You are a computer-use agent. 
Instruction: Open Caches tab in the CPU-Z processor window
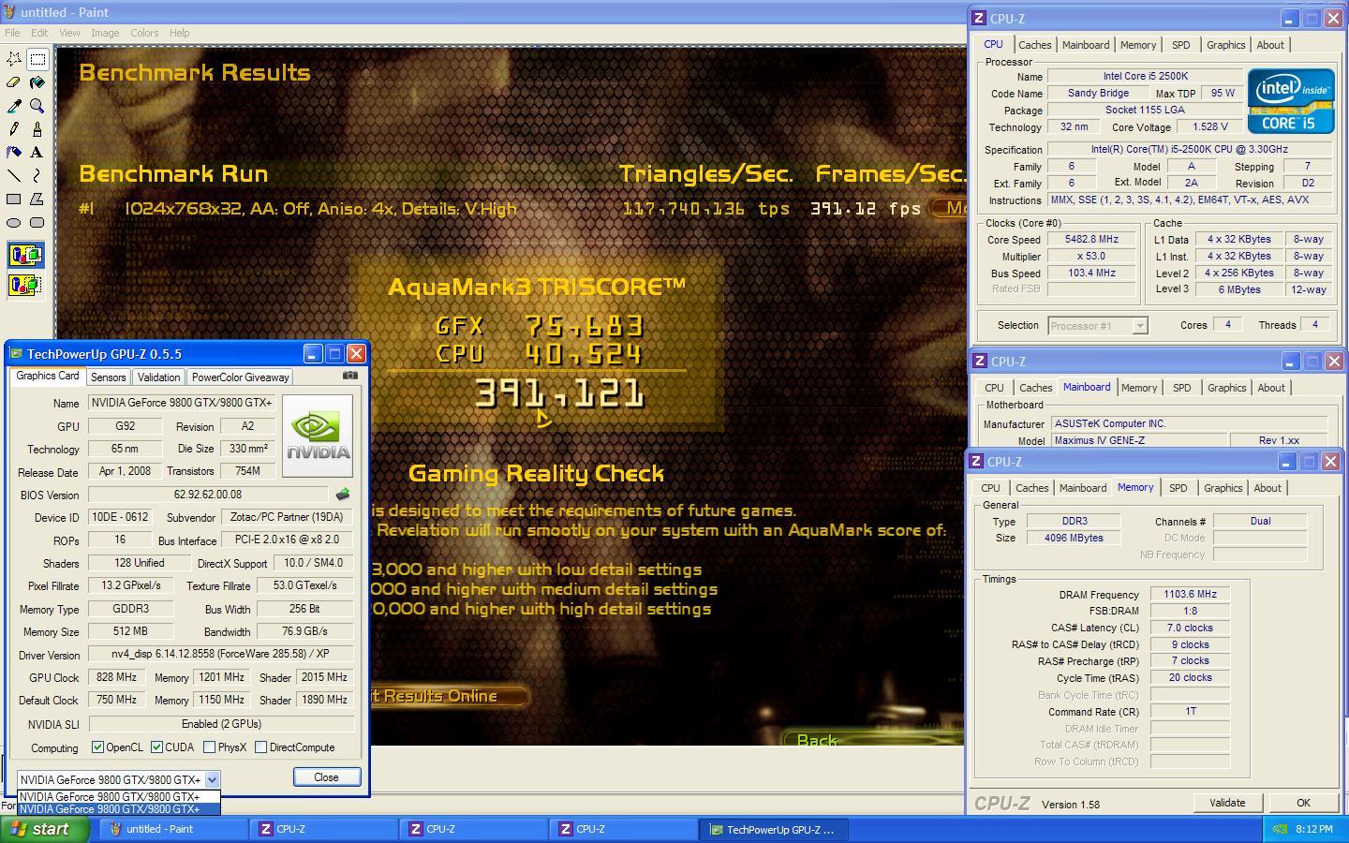point(1034,45)
